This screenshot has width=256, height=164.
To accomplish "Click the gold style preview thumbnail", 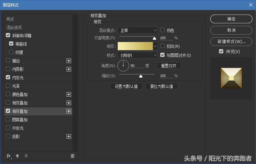I will 231,78.
